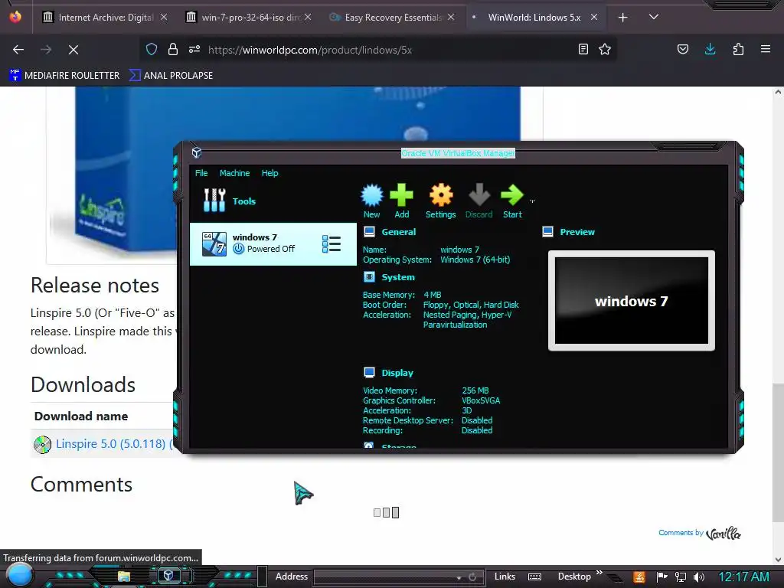Screen dimensions: 784x588
Task: Click the scrollbar up arrow
Action: 778,92
